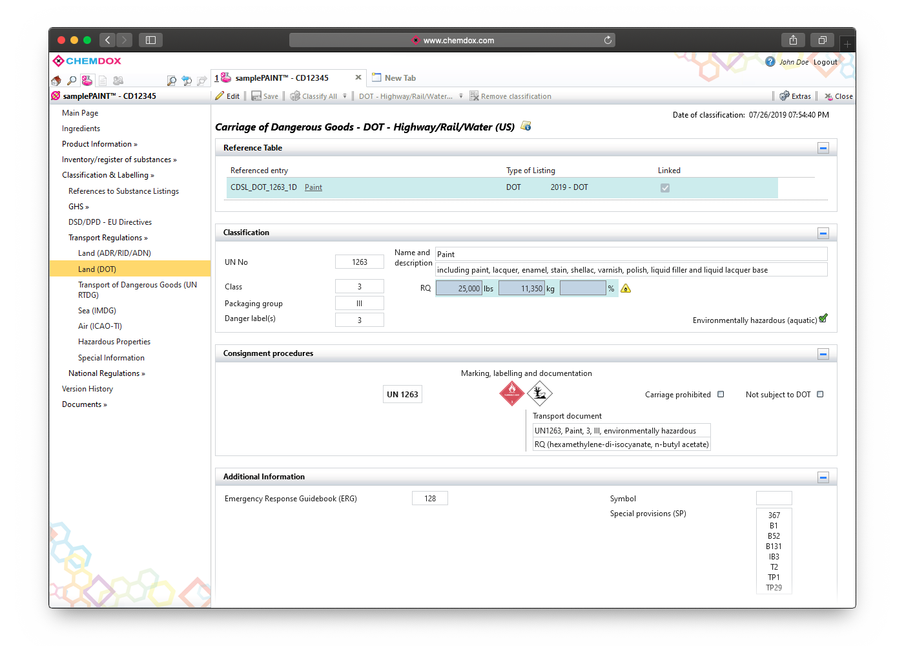Open the Extras gears menu
The image size is (904, 646).
point(795,96)
